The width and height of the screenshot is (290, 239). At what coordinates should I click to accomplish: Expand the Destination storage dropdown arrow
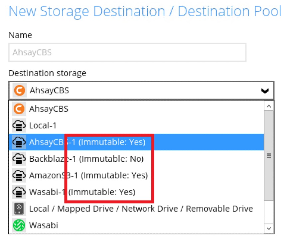(x=265, y=91)
